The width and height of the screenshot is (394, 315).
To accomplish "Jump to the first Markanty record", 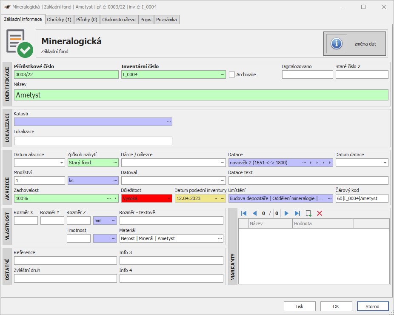I will tap(244, 213).
